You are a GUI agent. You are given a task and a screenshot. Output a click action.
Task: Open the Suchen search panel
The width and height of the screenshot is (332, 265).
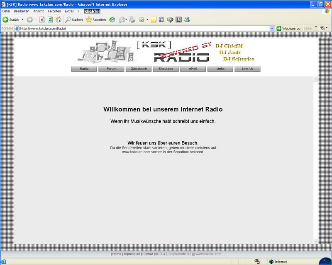(73, 19)
